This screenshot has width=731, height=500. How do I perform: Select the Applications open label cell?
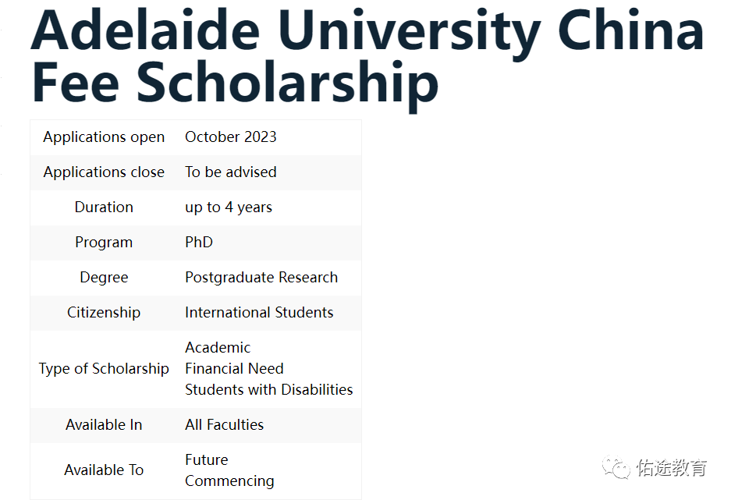coord(104,137)
